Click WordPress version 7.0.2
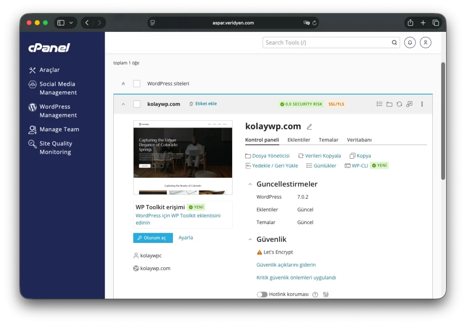 [303, 197]
